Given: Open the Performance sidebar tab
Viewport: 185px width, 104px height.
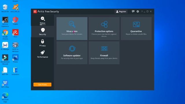Looking at the screenshot, I should pos(42,54).
